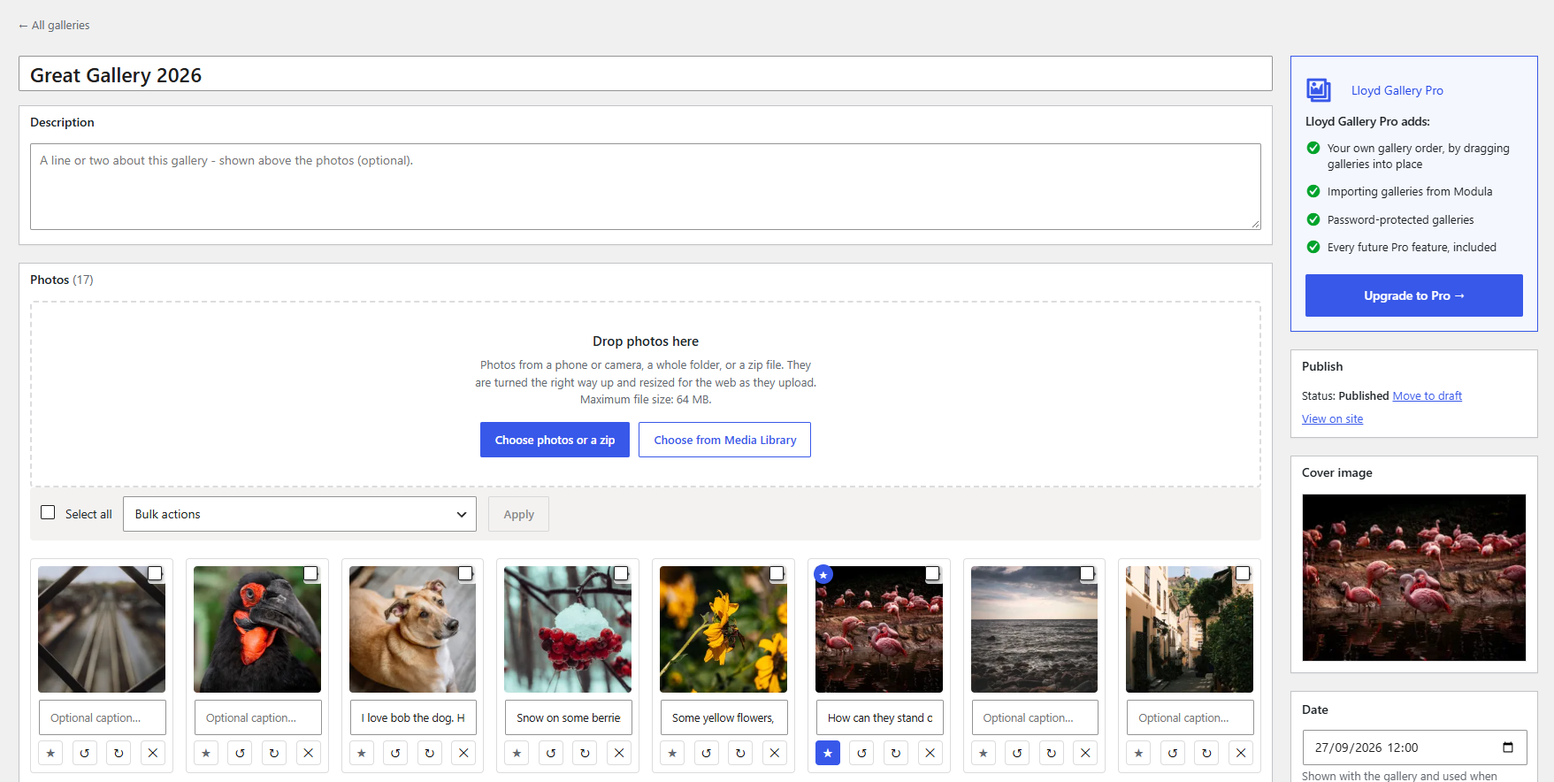The image size is (1554, 782).
Task: Open the Bulk actions dropdown
Action: pos(300,514)
